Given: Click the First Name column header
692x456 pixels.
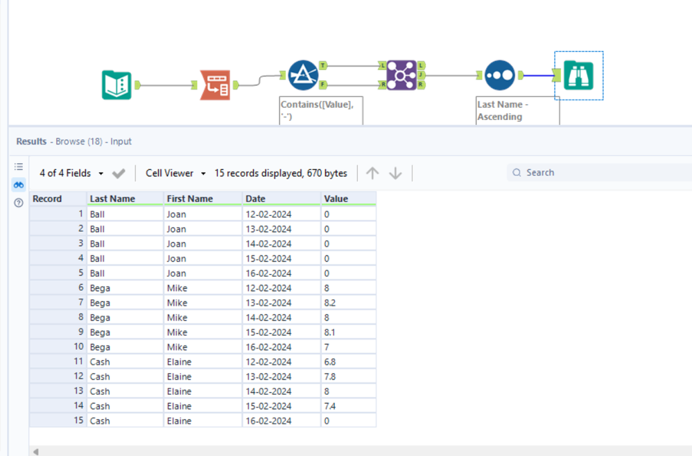Looking at the screenshot, I should pyautogui.click(x=203, y=199).
